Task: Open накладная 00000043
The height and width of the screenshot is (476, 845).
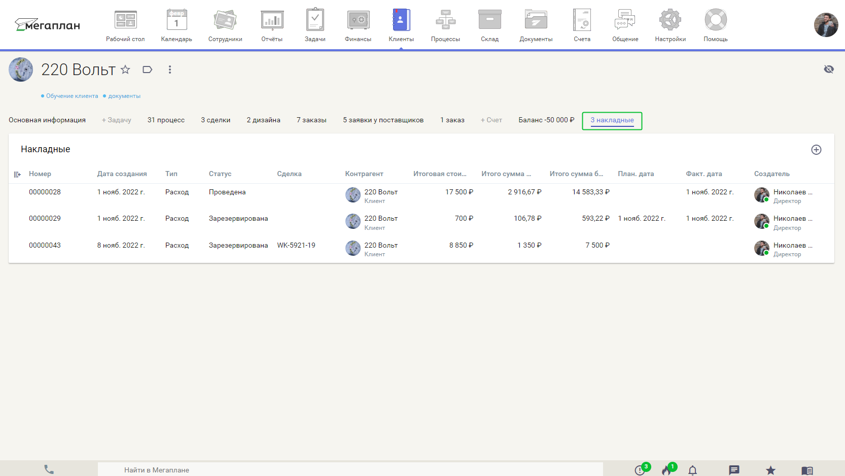Action: [45, 245]
